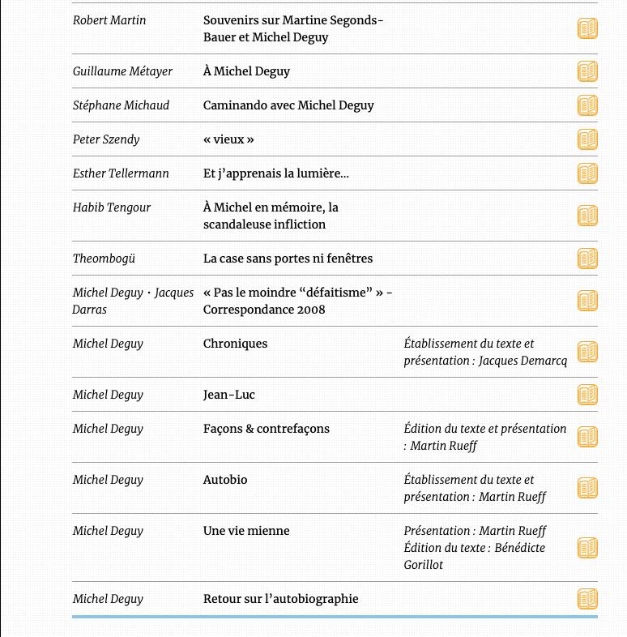This screenshot has height=637, width=627.
Task: Click the title Une vie mienne
Action: [246, 531]
